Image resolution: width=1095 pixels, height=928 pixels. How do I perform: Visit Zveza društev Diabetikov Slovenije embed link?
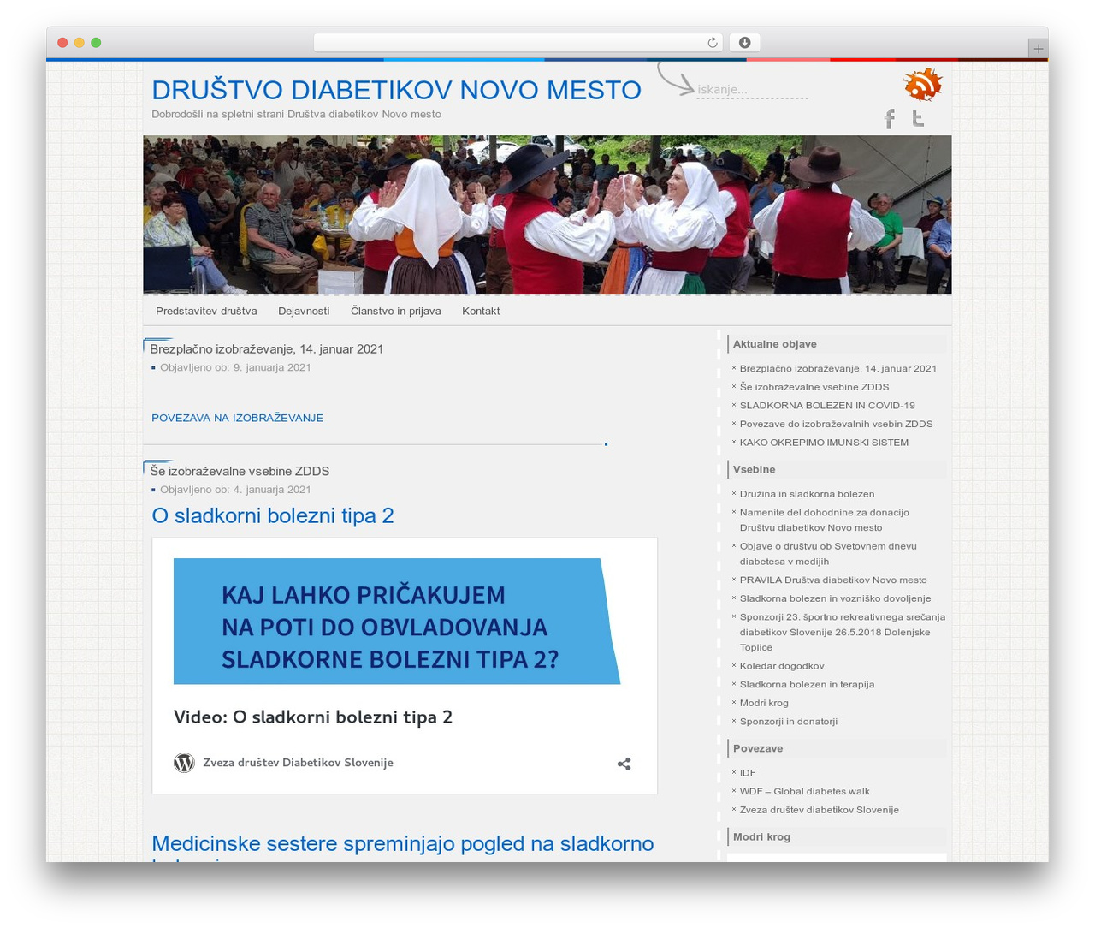click(x=298, y=763)
